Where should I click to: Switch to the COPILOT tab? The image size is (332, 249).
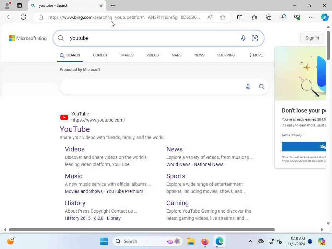pyautogui.click(x=101, y=55)
